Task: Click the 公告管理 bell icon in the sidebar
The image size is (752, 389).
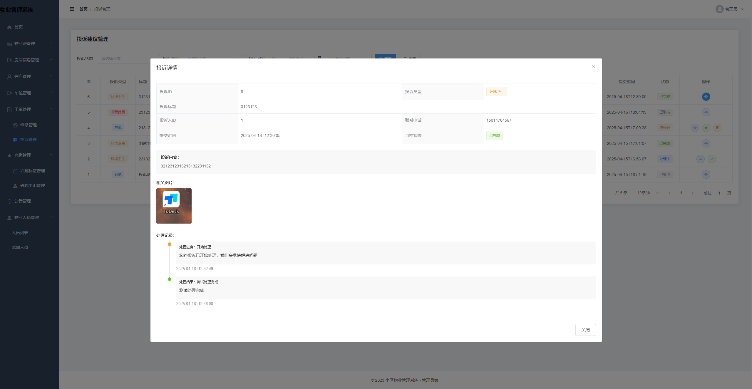Action: (x=9, y=201)
